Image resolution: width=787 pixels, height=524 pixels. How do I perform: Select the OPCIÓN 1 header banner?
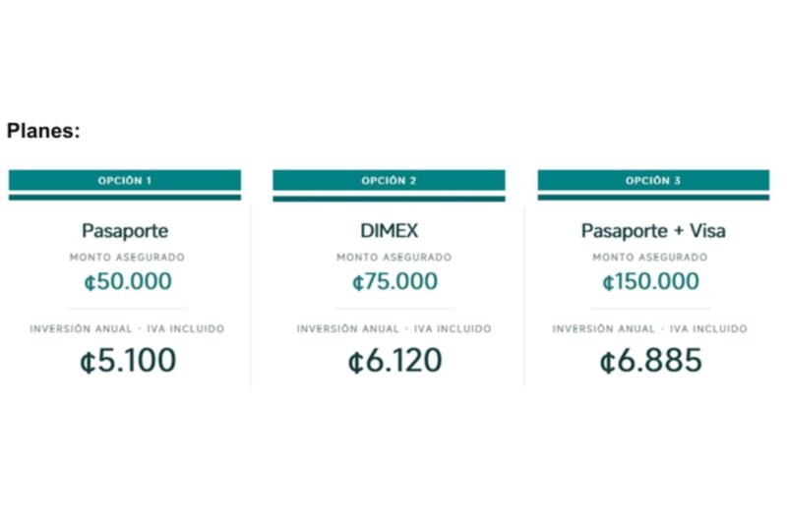(x=125, y=180)
